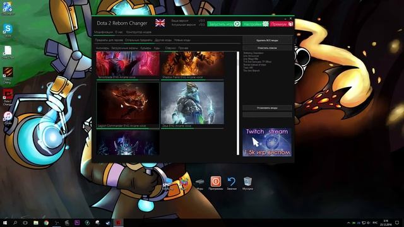Select Terrorblade ENG Arcane voice thumbnail
404x227 pixels.
(128, 65)
